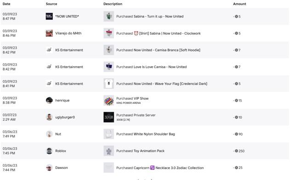294x180 pixels.
Task: Open the Wave Your Flag item link
Action: 162,84
